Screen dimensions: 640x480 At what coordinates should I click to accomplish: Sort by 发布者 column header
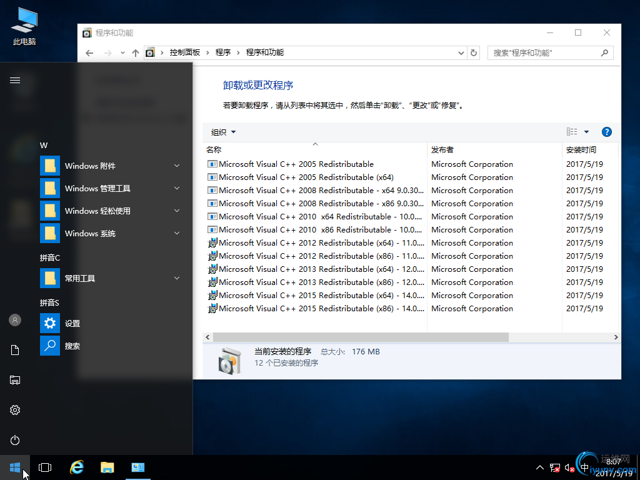[495, 149]
